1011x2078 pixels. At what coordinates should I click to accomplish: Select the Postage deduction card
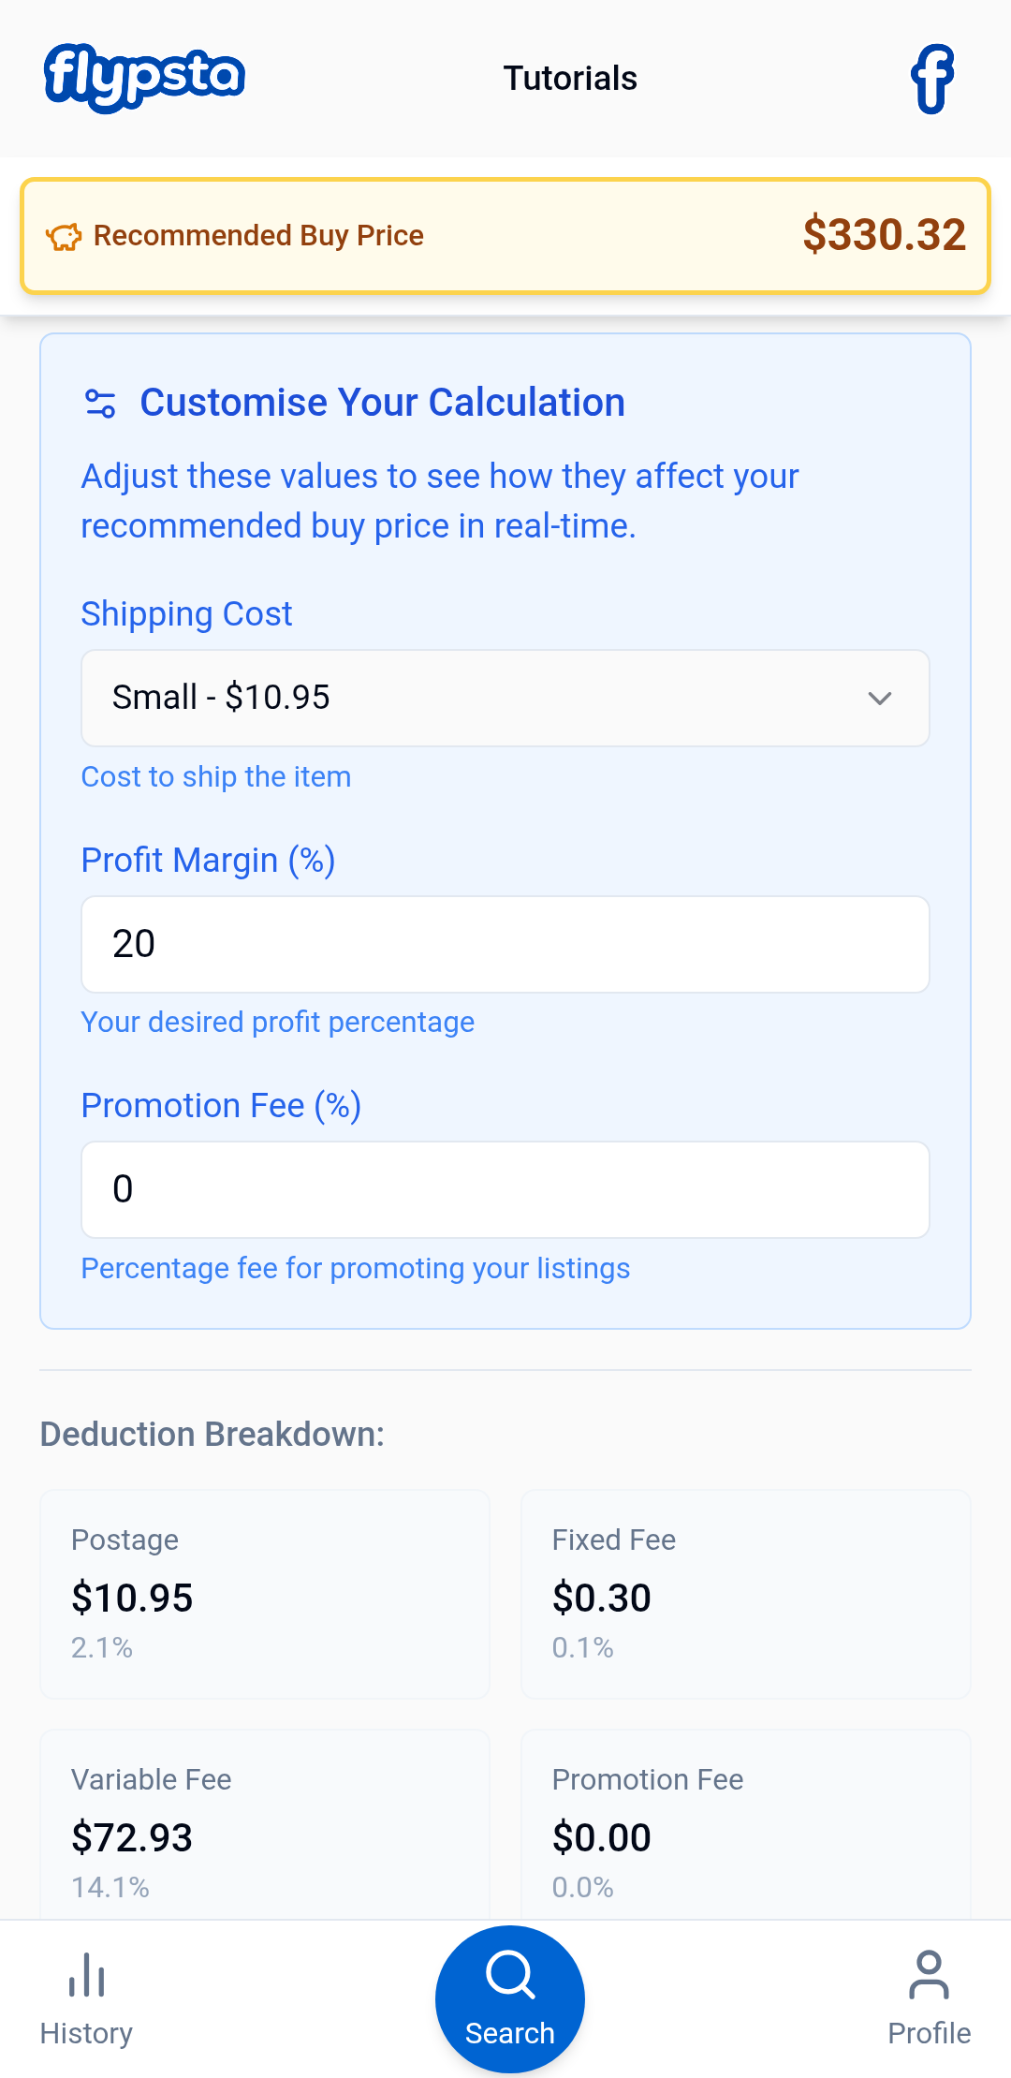(x=265, y=1594)
